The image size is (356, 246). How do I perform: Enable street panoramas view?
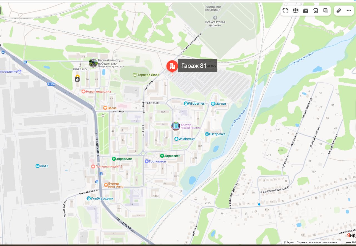pyautogui.click(x=295, y=11)
